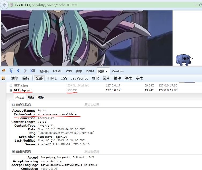This screenshot has height=170, width=202.
Task: Filter network by HTML
Action: (x=51, y=78)
